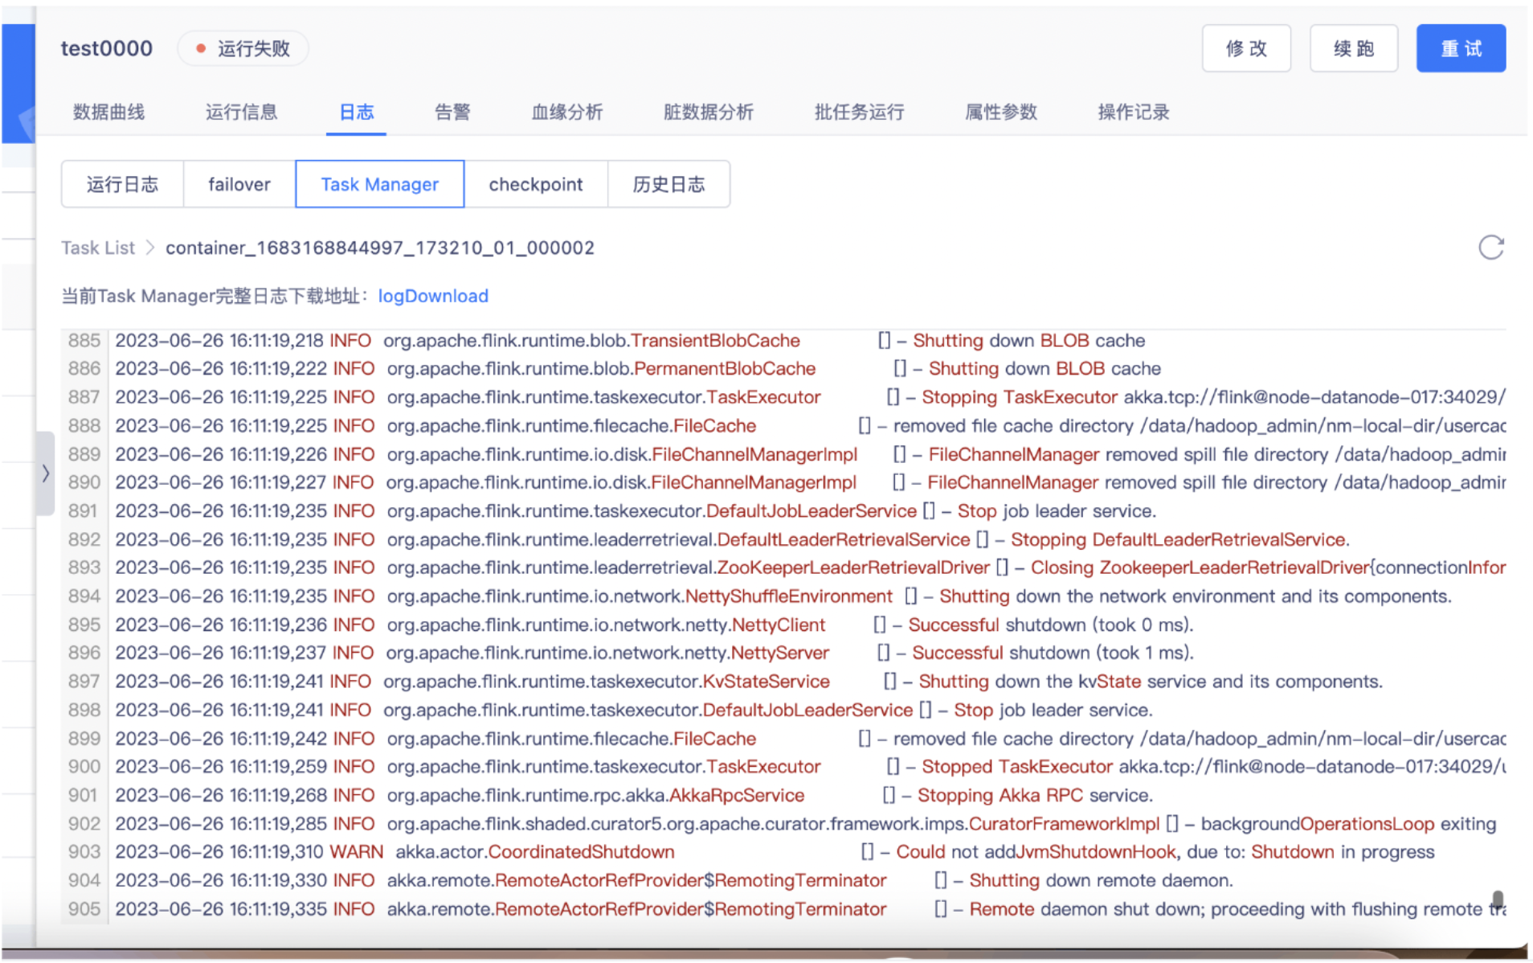Open the 属性参数 tab
Screen dimensions: 1533x963
(x=1000, y=112)
